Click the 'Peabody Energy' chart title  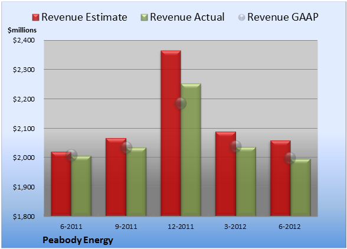coord(78,240)
